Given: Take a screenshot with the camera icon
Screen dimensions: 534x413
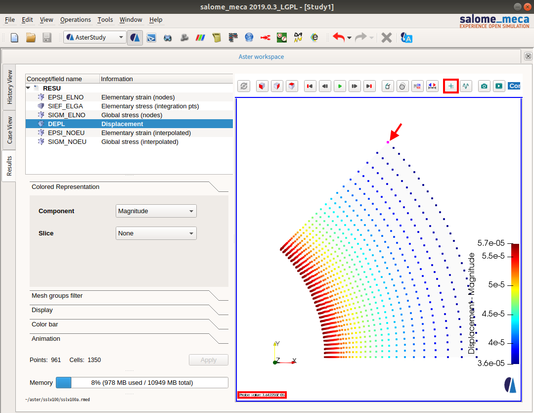Looking at the screenshot, I should (x=484, y=86).
